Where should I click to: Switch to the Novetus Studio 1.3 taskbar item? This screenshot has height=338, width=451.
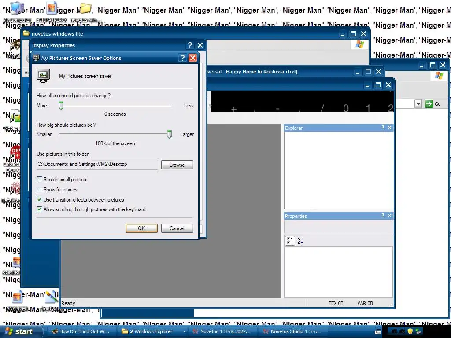(x=293, y=331)
